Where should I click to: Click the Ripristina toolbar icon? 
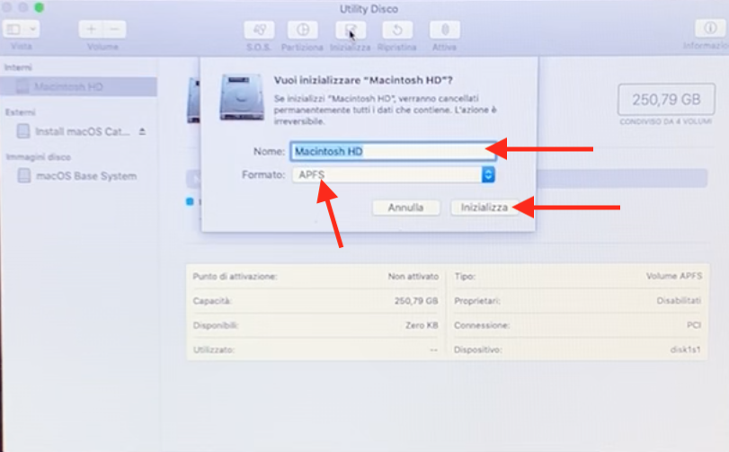tap(397, 31)
